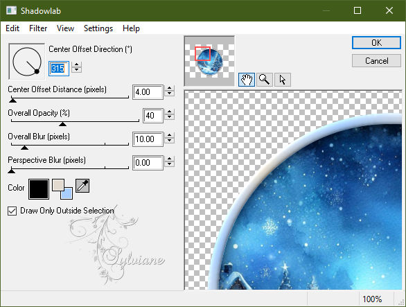
Task: Click the Center Offset Distance value field
Action: click(x=148, y=92)
